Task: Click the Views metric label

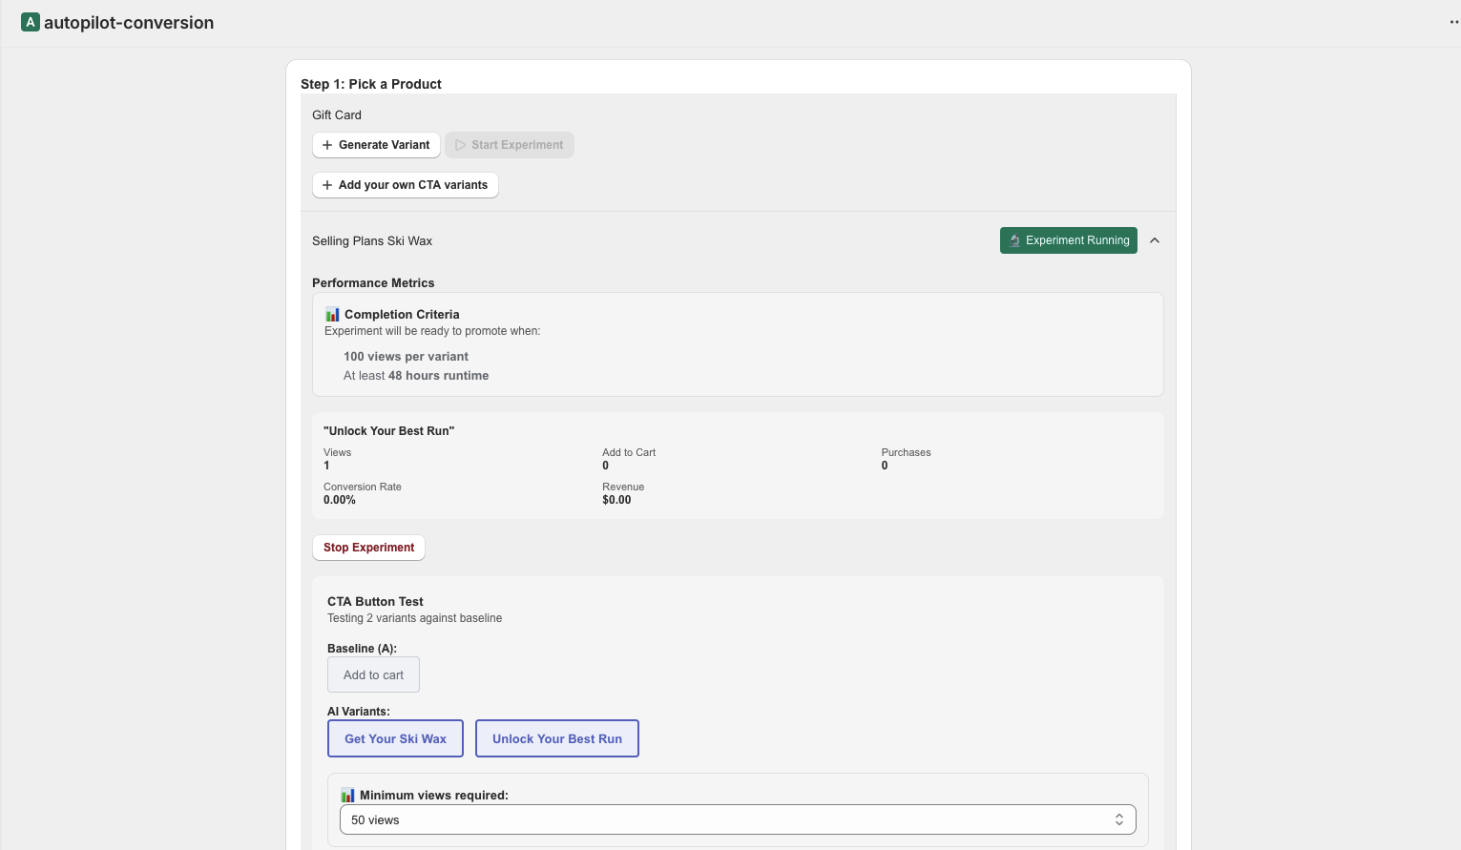Action: click(x=337, y=452)
